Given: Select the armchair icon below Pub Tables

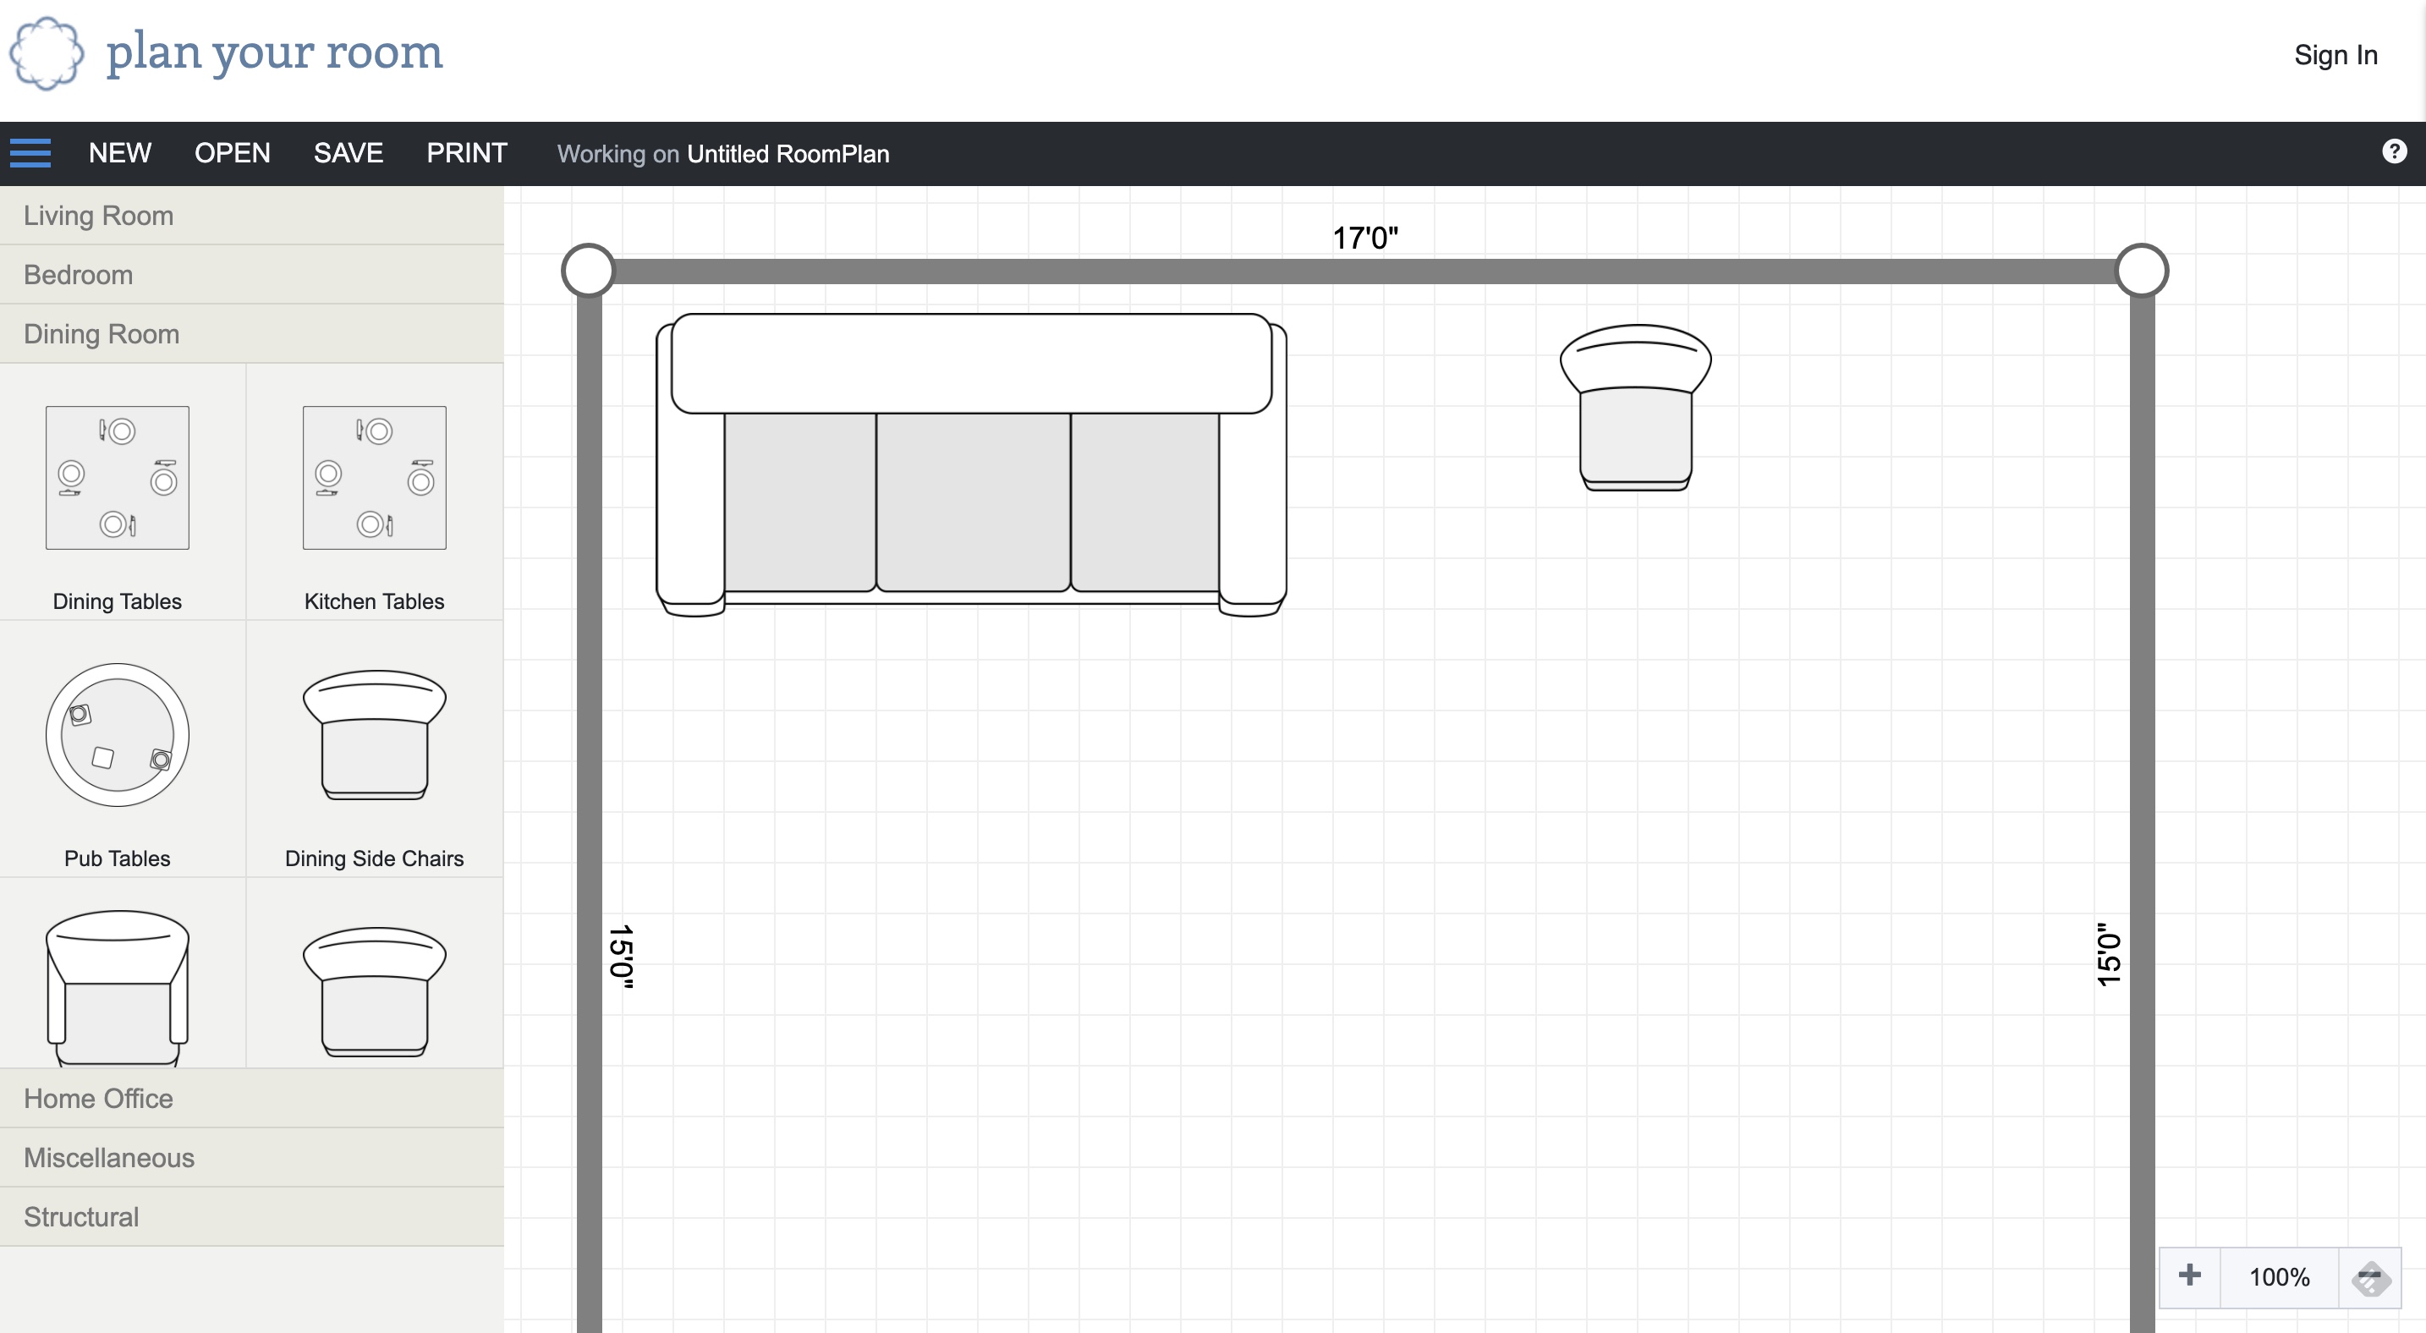Looking at the screenshot, I should (x=118, y=986).
